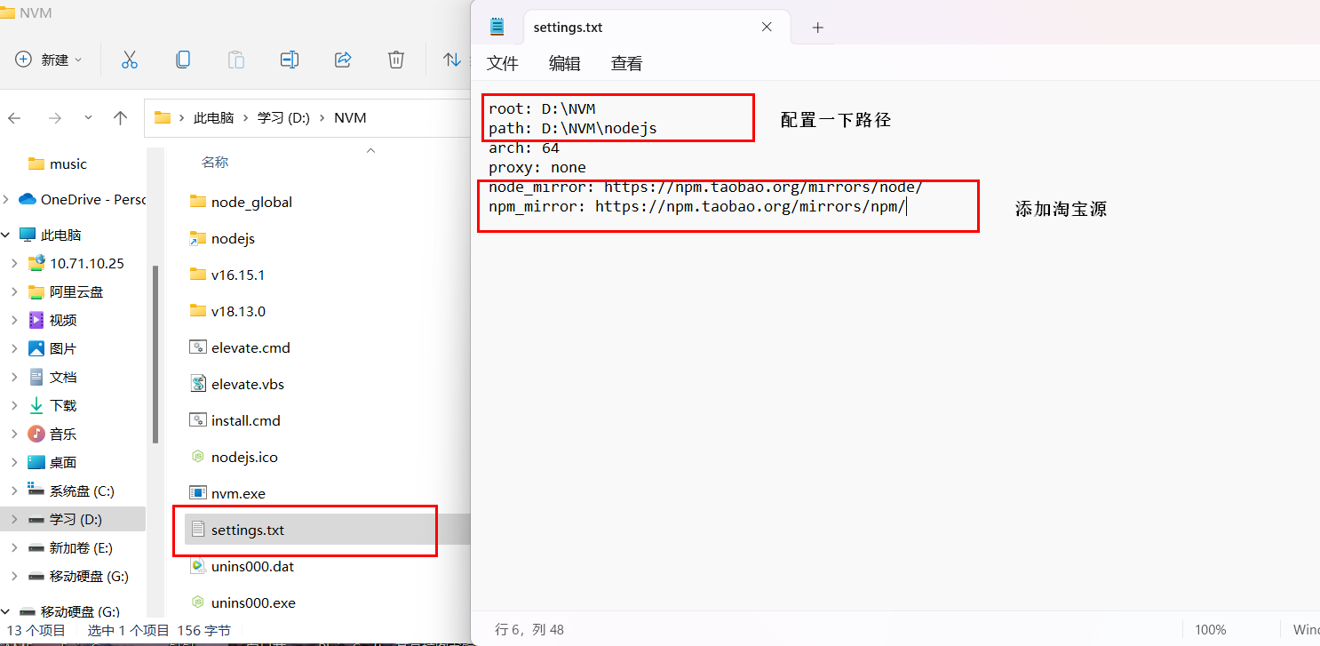Screen dimensions: 1320x646
Task: Click the Notepad app icon in title bar
Action: [497, 28]
